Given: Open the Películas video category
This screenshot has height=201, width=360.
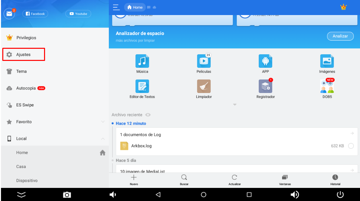Looking at the screenshot, I should point(204,61).
